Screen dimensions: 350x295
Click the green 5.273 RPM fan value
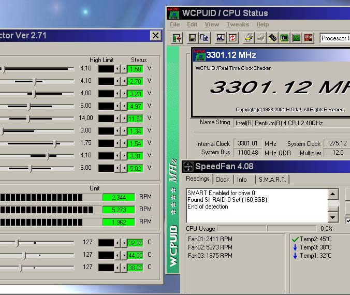[119, 210]
